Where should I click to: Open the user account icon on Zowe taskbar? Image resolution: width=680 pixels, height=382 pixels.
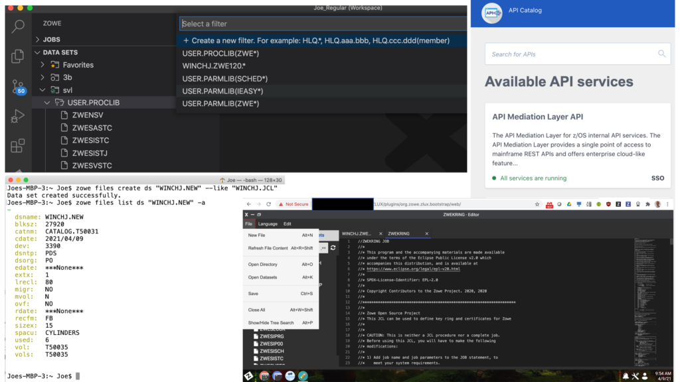645,376
